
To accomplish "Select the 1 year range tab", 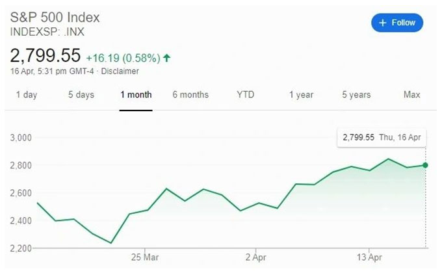I will (301, 95).
